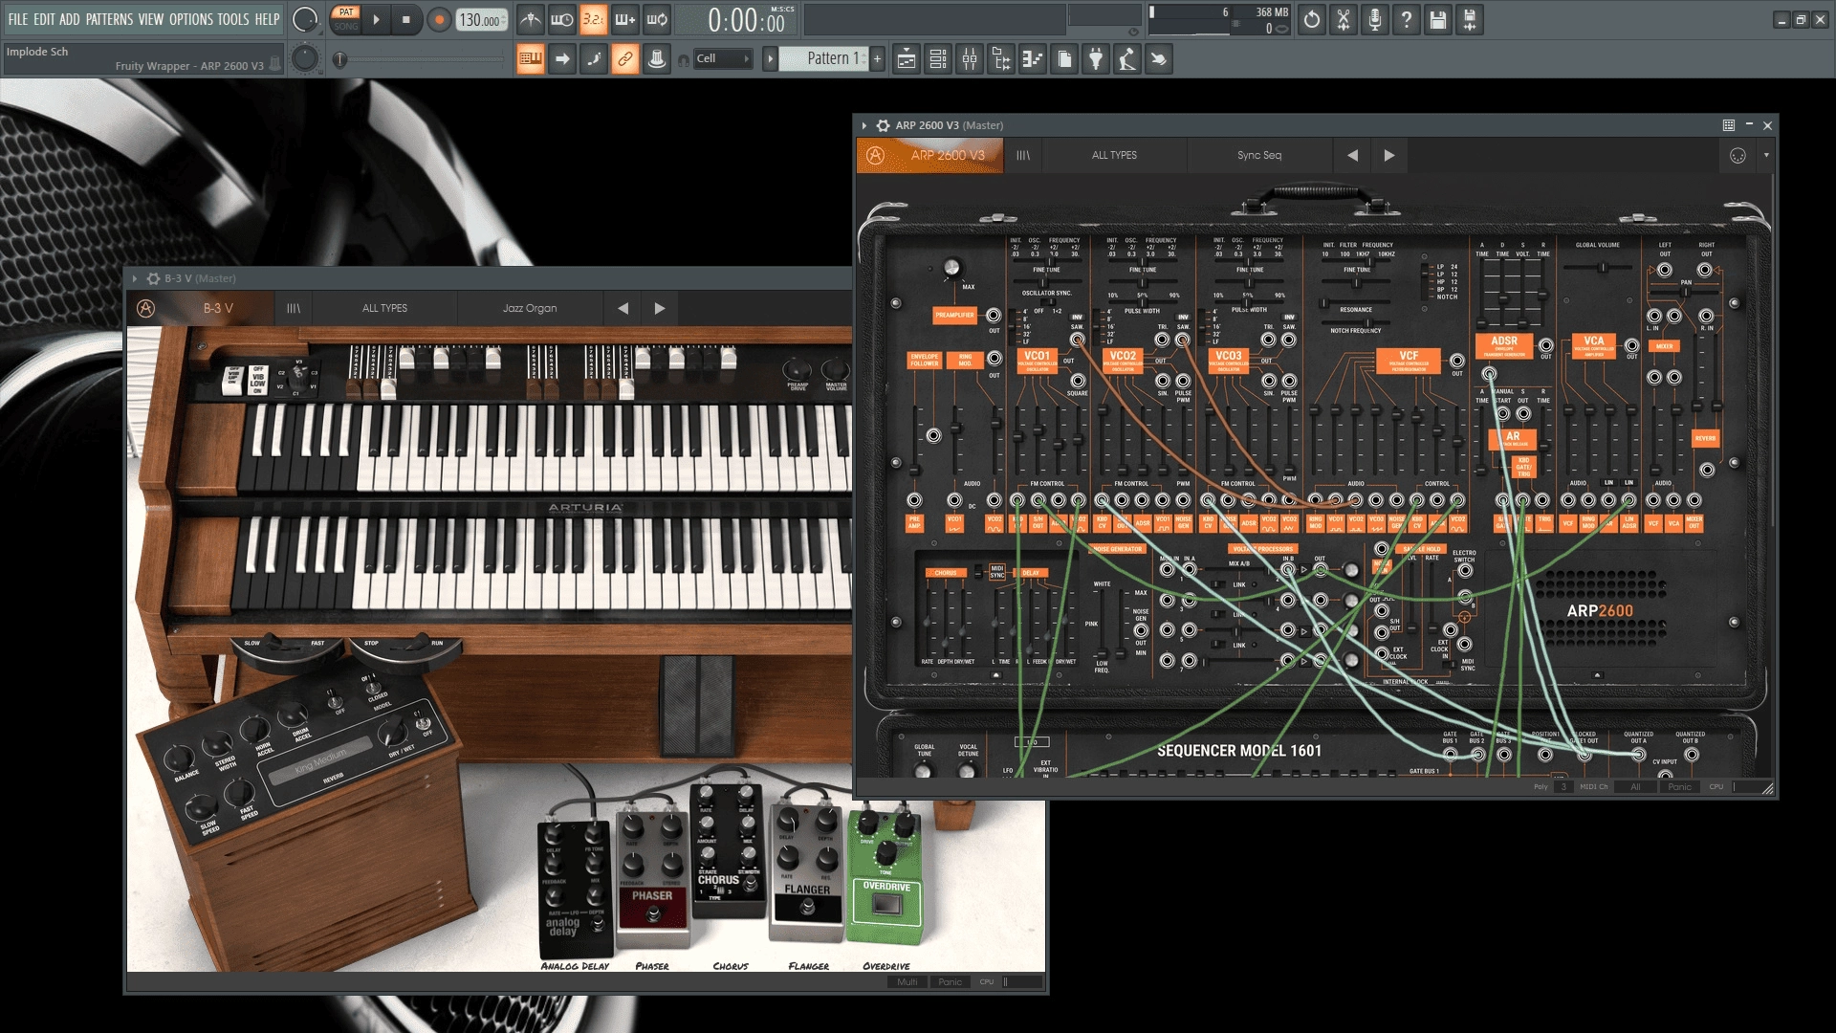The height and width of the screenshot is (1033, 1836).
Task: Click the face icon in ARP 2600 header
Action: [1738, 155]
